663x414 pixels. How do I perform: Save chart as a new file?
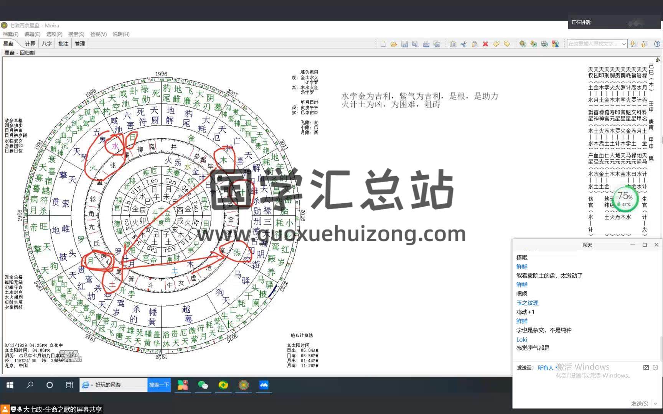pyautogui.click(x=415, y=44)
